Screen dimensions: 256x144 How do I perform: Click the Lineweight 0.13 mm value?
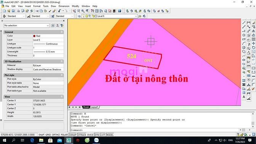pyautogui.click(x=48, y=51)
